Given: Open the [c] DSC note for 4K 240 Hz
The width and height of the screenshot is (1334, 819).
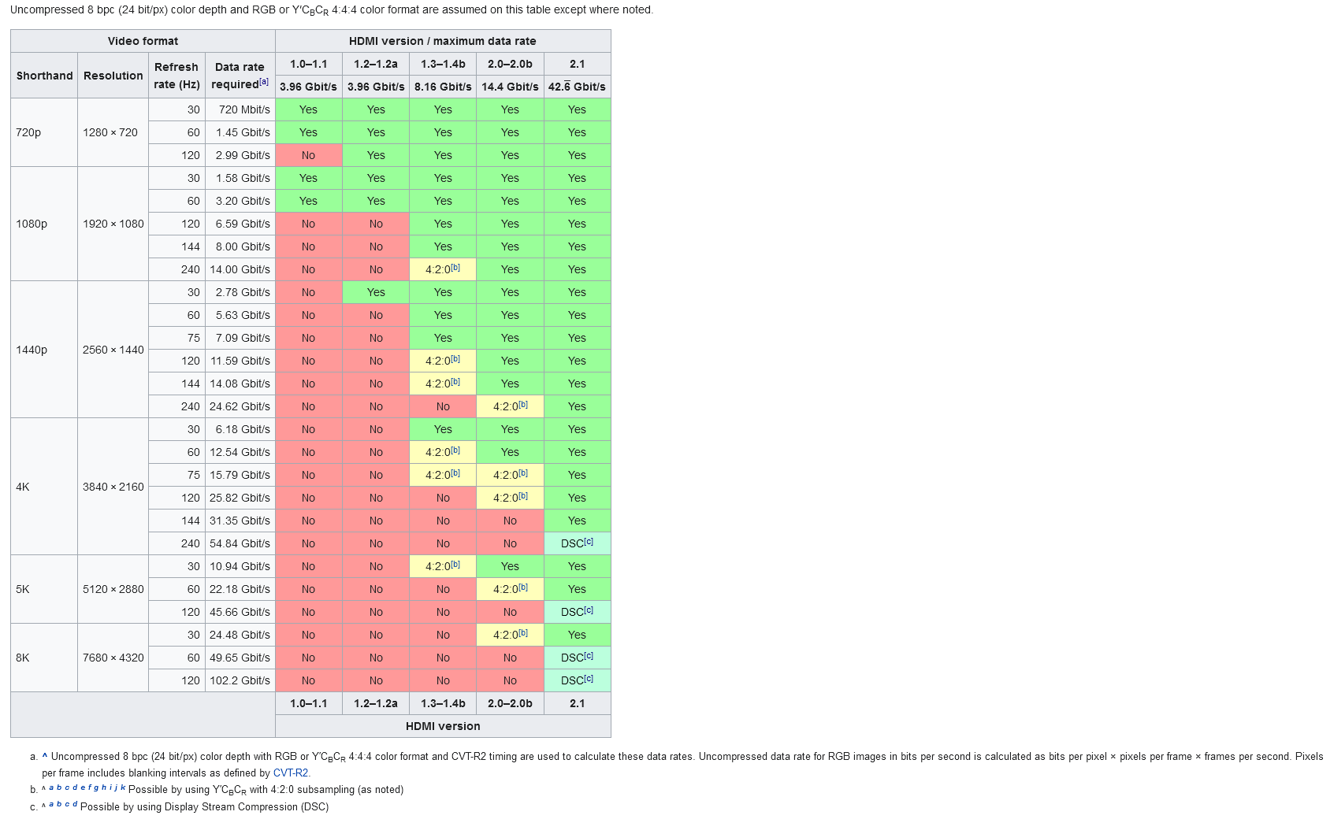Looking at the screenshot, I should click(589, 542).
